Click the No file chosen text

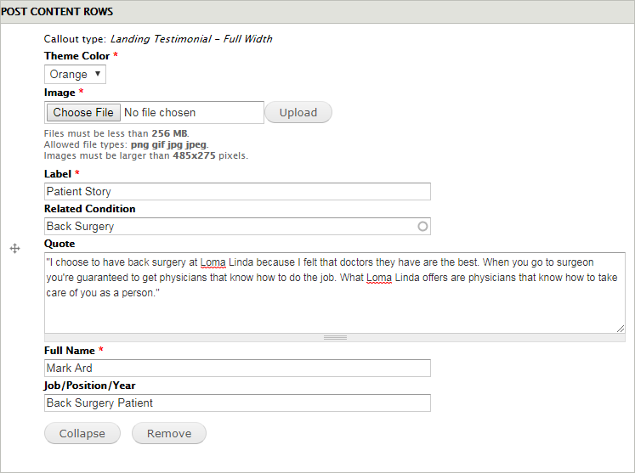[160, 112]
